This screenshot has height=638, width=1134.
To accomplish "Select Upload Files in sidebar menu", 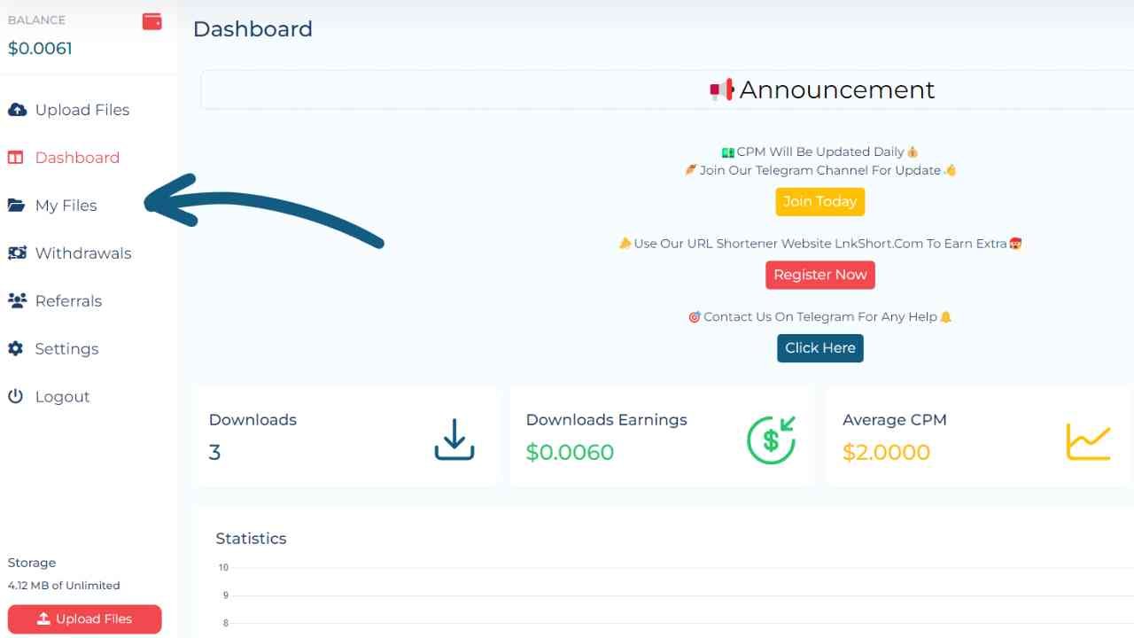I will 82,110.
